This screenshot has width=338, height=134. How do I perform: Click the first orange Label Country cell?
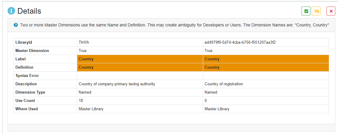(140, 59)
